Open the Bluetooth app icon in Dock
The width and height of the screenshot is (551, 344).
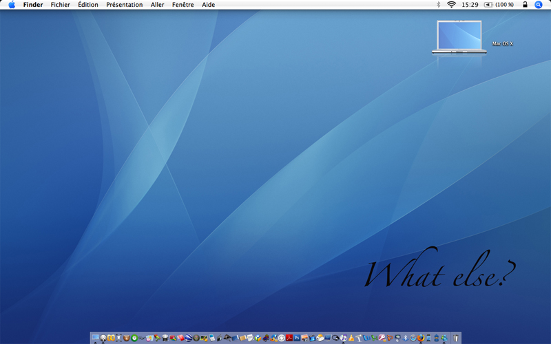pyautogui.click(x=406, y=338)
